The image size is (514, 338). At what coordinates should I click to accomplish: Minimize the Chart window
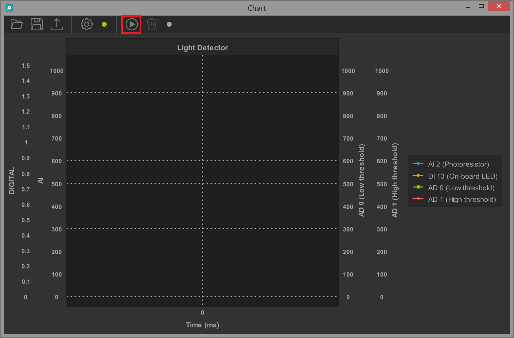click(468, 6)
